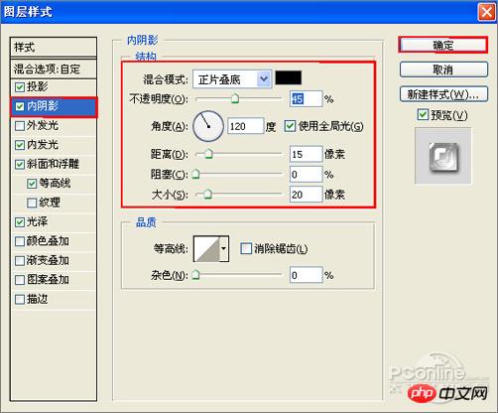Focus the angle value field 120
Viewport: 498px width, 413px height.
[x=246, y=126]
